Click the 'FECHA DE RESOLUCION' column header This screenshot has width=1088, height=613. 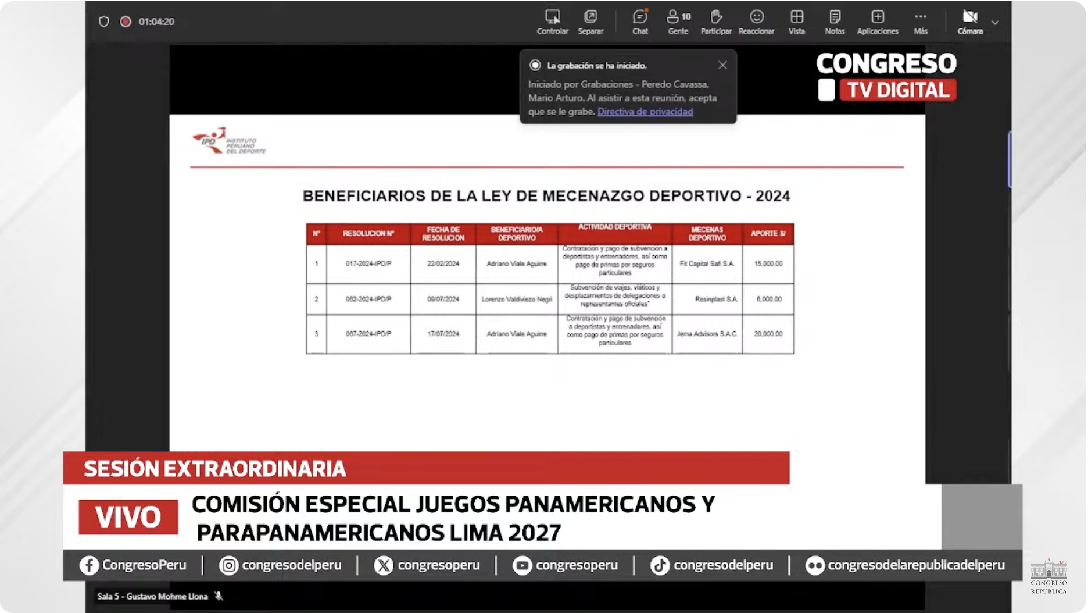(x=443, y=233)
